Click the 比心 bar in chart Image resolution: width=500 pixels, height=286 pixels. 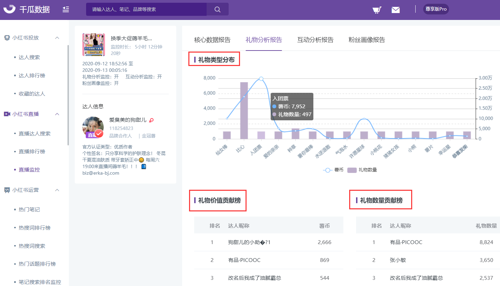coord(244,111)
